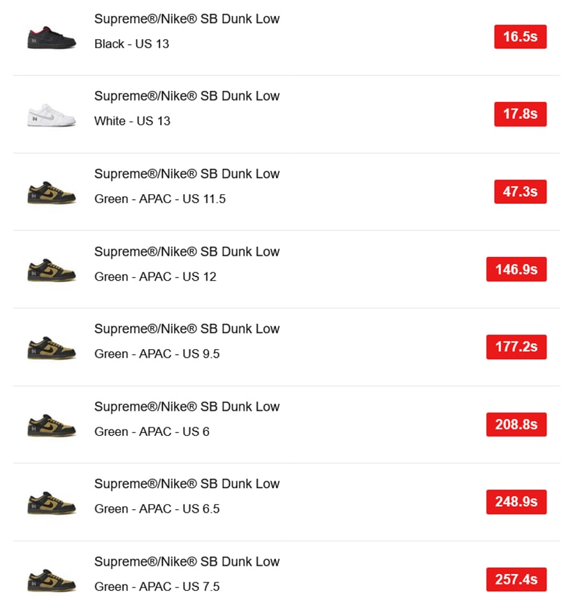The height and width of the screenshot is (609, 573).
Task: Click the Green US 7.5 shoe thumbnail
Action: 51,580
